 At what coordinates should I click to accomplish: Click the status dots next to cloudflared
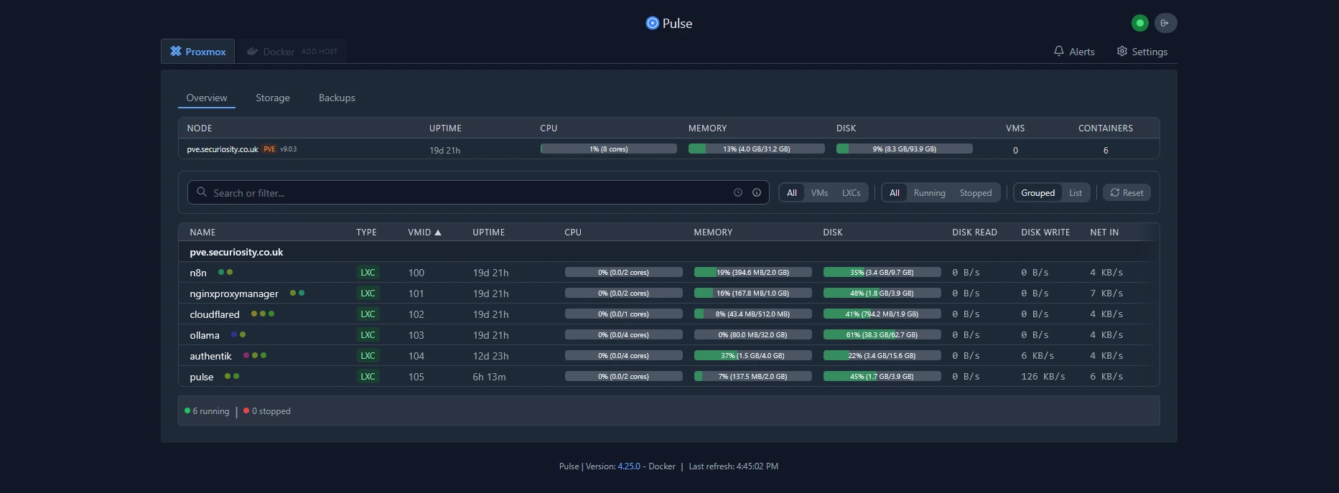pyautogui.click(x=263, y=314)
